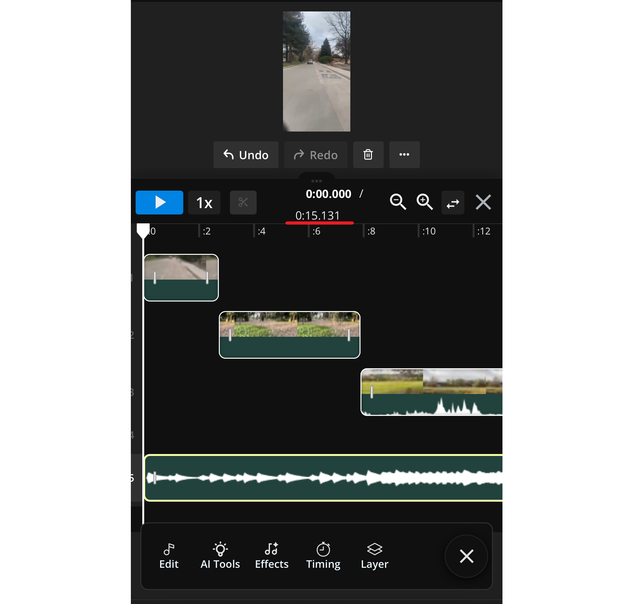The height and width of the screenshot is (604, 633).
Task: Delete selected layer with trash icon
Action: click(368, 155)
